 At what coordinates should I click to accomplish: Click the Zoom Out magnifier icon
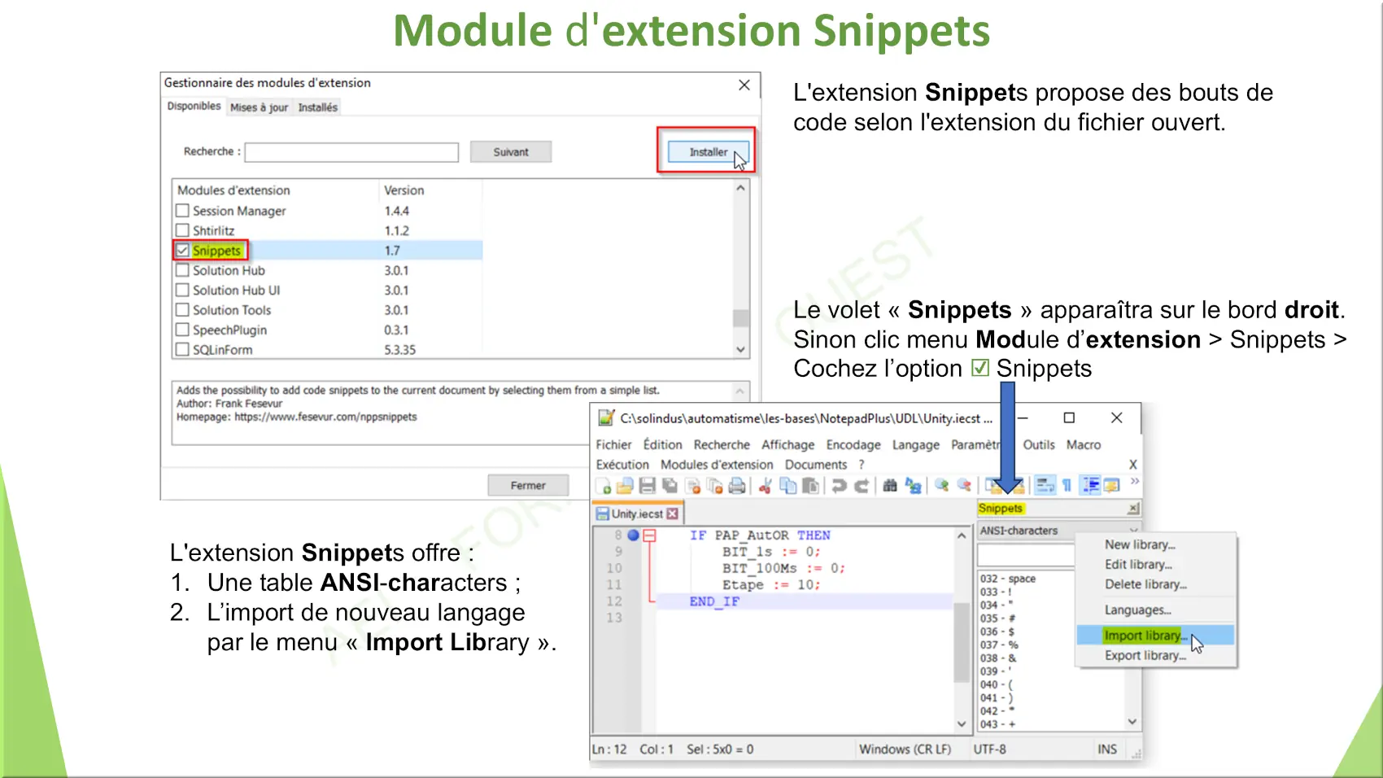[964, 485]
